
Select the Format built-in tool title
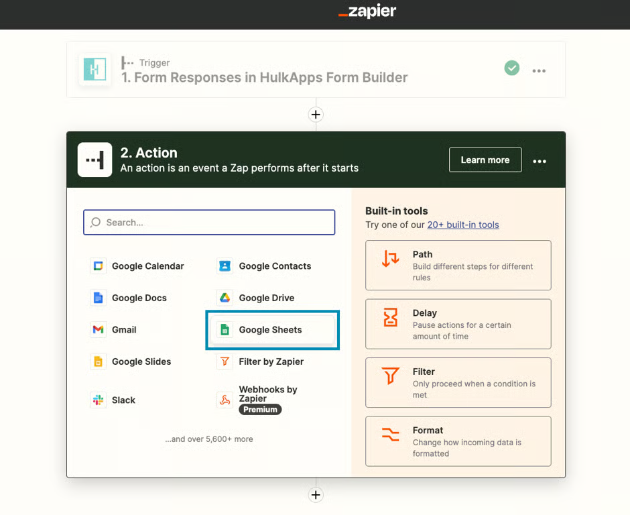(428, 431)
